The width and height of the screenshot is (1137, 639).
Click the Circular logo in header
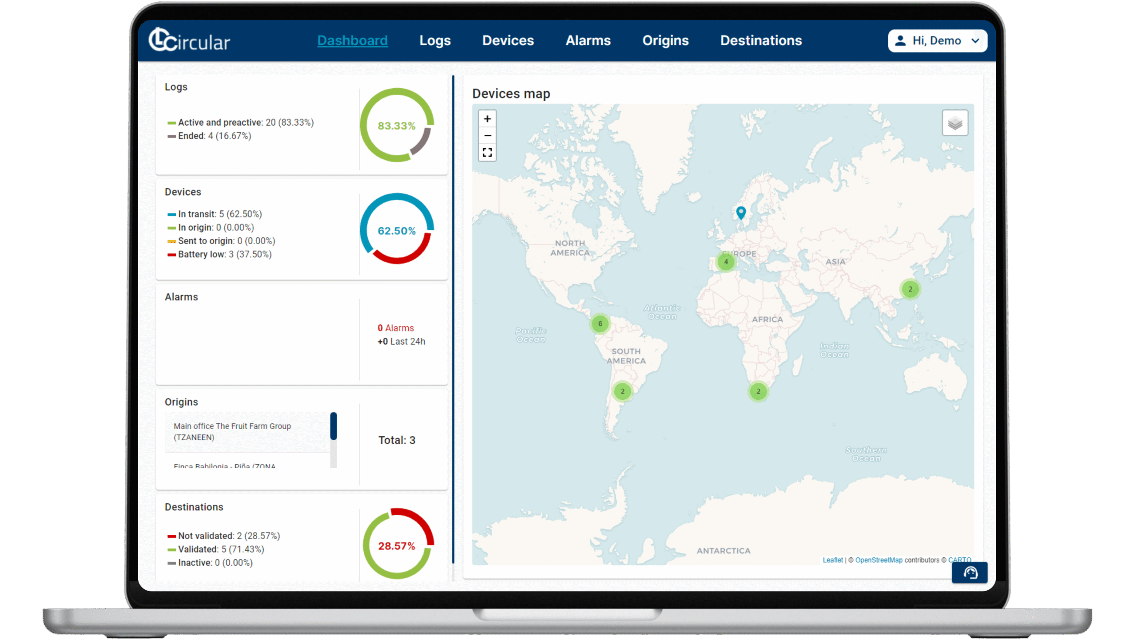(x=189, y=40)
